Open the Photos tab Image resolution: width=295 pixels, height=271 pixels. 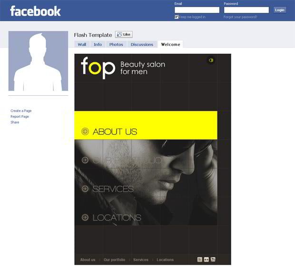(x=116, y=44)
